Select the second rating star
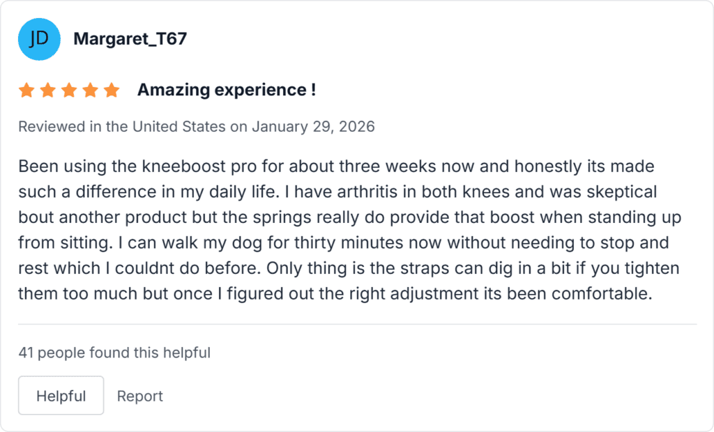714x432 pixels. tap(47, 89)
